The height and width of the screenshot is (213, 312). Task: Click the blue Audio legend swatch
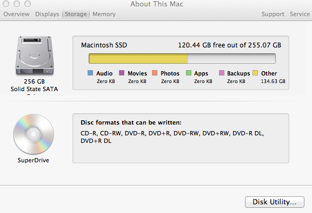pos(90,73)
